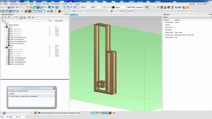Open the Правка menu
Screen dimensions: 212x119
pos(6,4)
